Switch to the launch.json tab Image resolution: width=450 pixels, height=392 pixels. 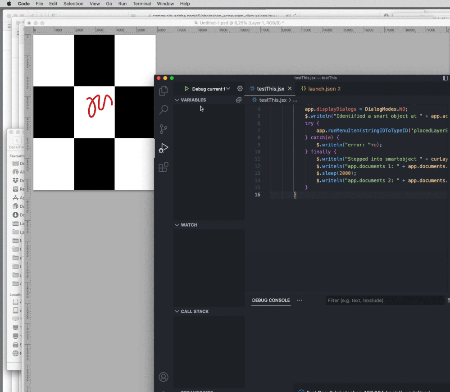[321, 89]
